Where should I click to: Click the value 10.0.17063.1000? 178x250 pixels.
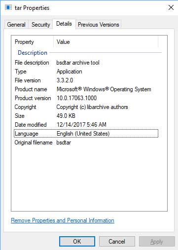coord(76,98)
